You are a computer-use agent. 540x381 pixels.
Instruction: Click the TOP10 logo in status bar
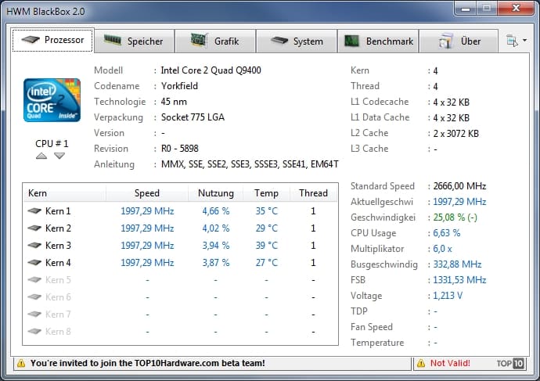[510, 363]
